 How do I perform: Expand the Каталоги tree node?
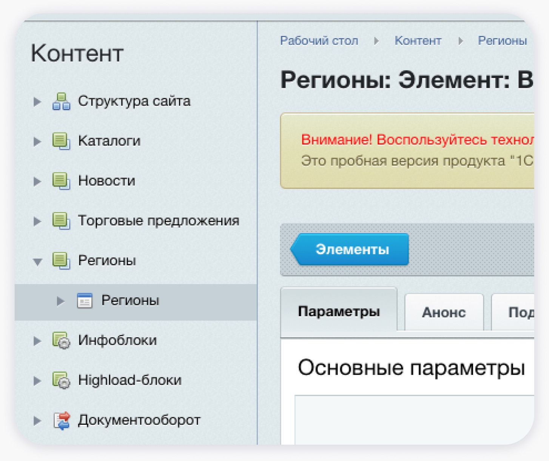[x=37, y=141]
